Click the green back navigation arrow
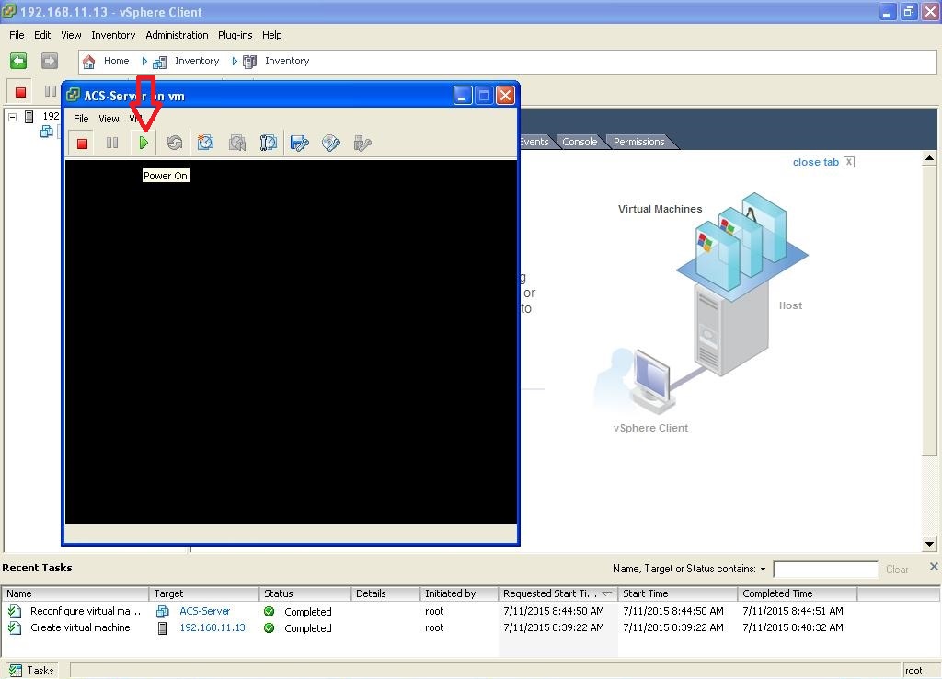 18,61
